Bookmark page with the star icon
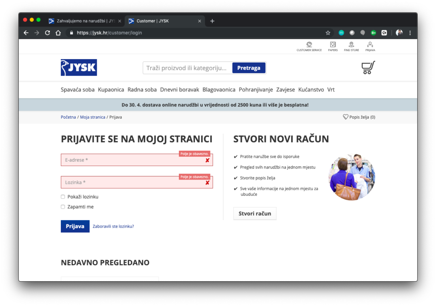This screenshot has height=306, width=436. tap(328, 33)
